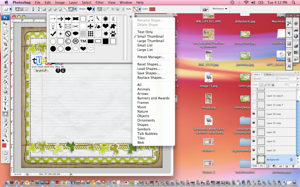The width and height of the screenshot is (300, 187).
Task: Pick the scissors custom shape
Action: (75, 26)
